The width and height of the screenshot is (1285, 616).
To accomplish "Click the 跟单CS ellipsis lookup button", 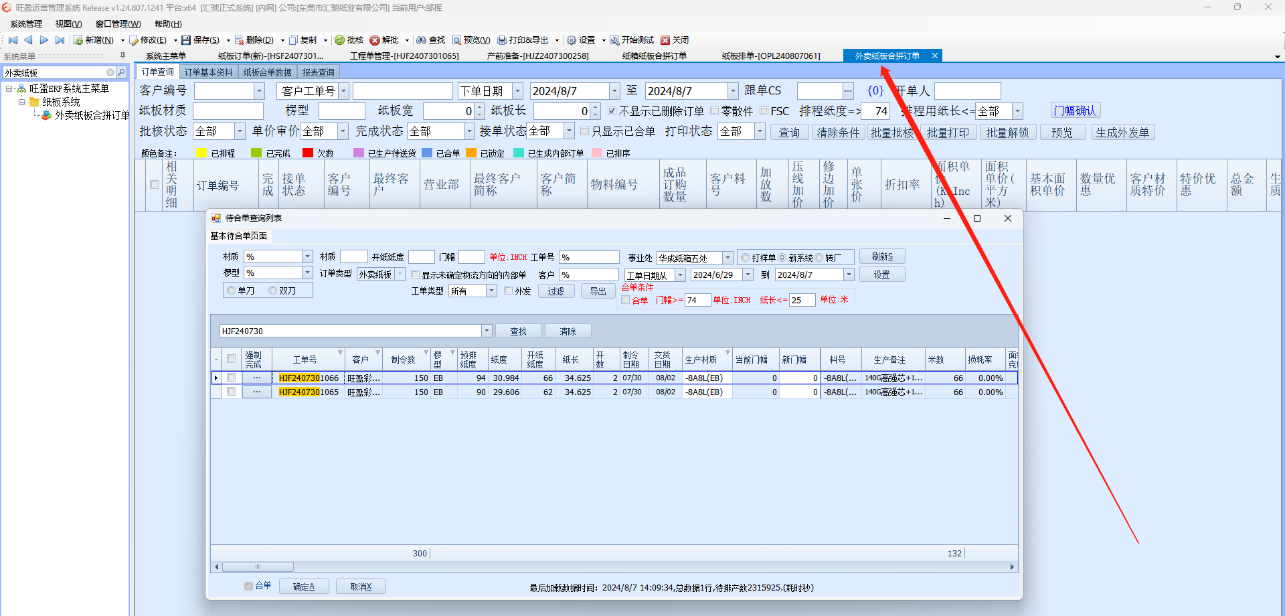I will pos(848,91).
